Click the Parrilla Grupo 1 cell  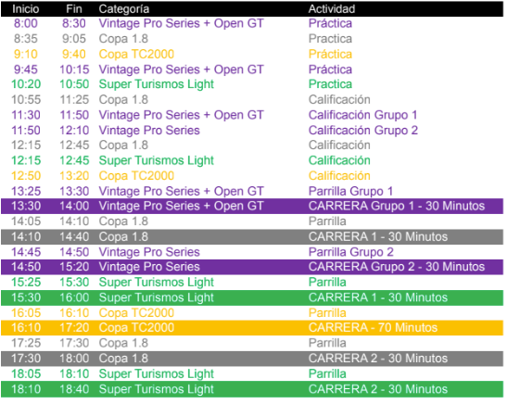(x=350, y=191)
